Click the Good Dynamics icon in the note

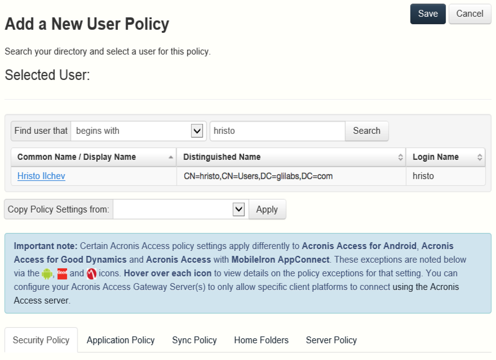(x=63, y=273)
